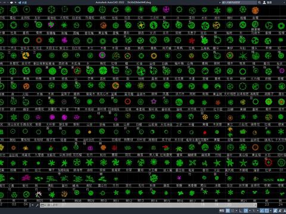Toggle the grid display in the status bar
Viewport: 286px width, 214px height.
(228, 210)
